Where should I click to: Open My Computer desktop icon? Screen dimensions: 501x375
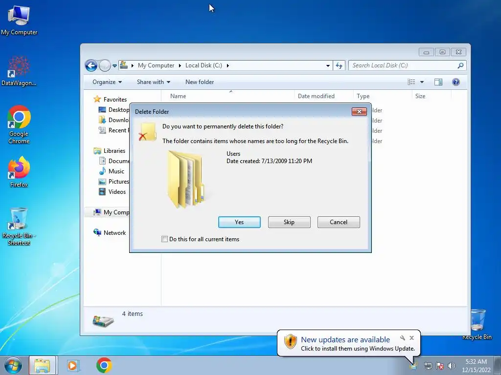point(19,21)
